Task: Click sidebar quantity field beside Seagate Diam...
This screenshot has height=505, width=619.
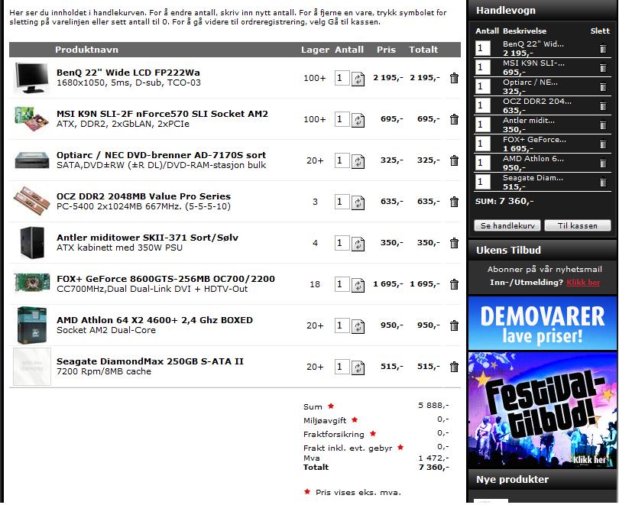Action: pos(483,183)
